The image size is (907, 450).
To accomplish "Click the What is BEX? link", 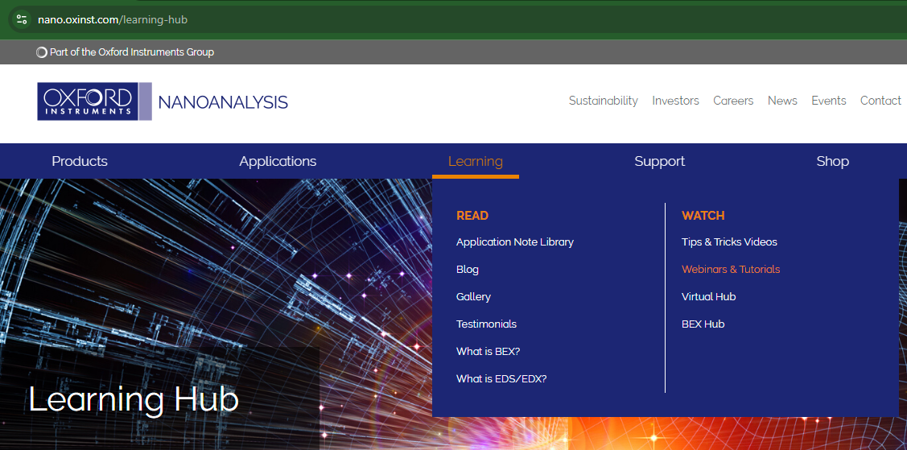I will pos(488,351).
